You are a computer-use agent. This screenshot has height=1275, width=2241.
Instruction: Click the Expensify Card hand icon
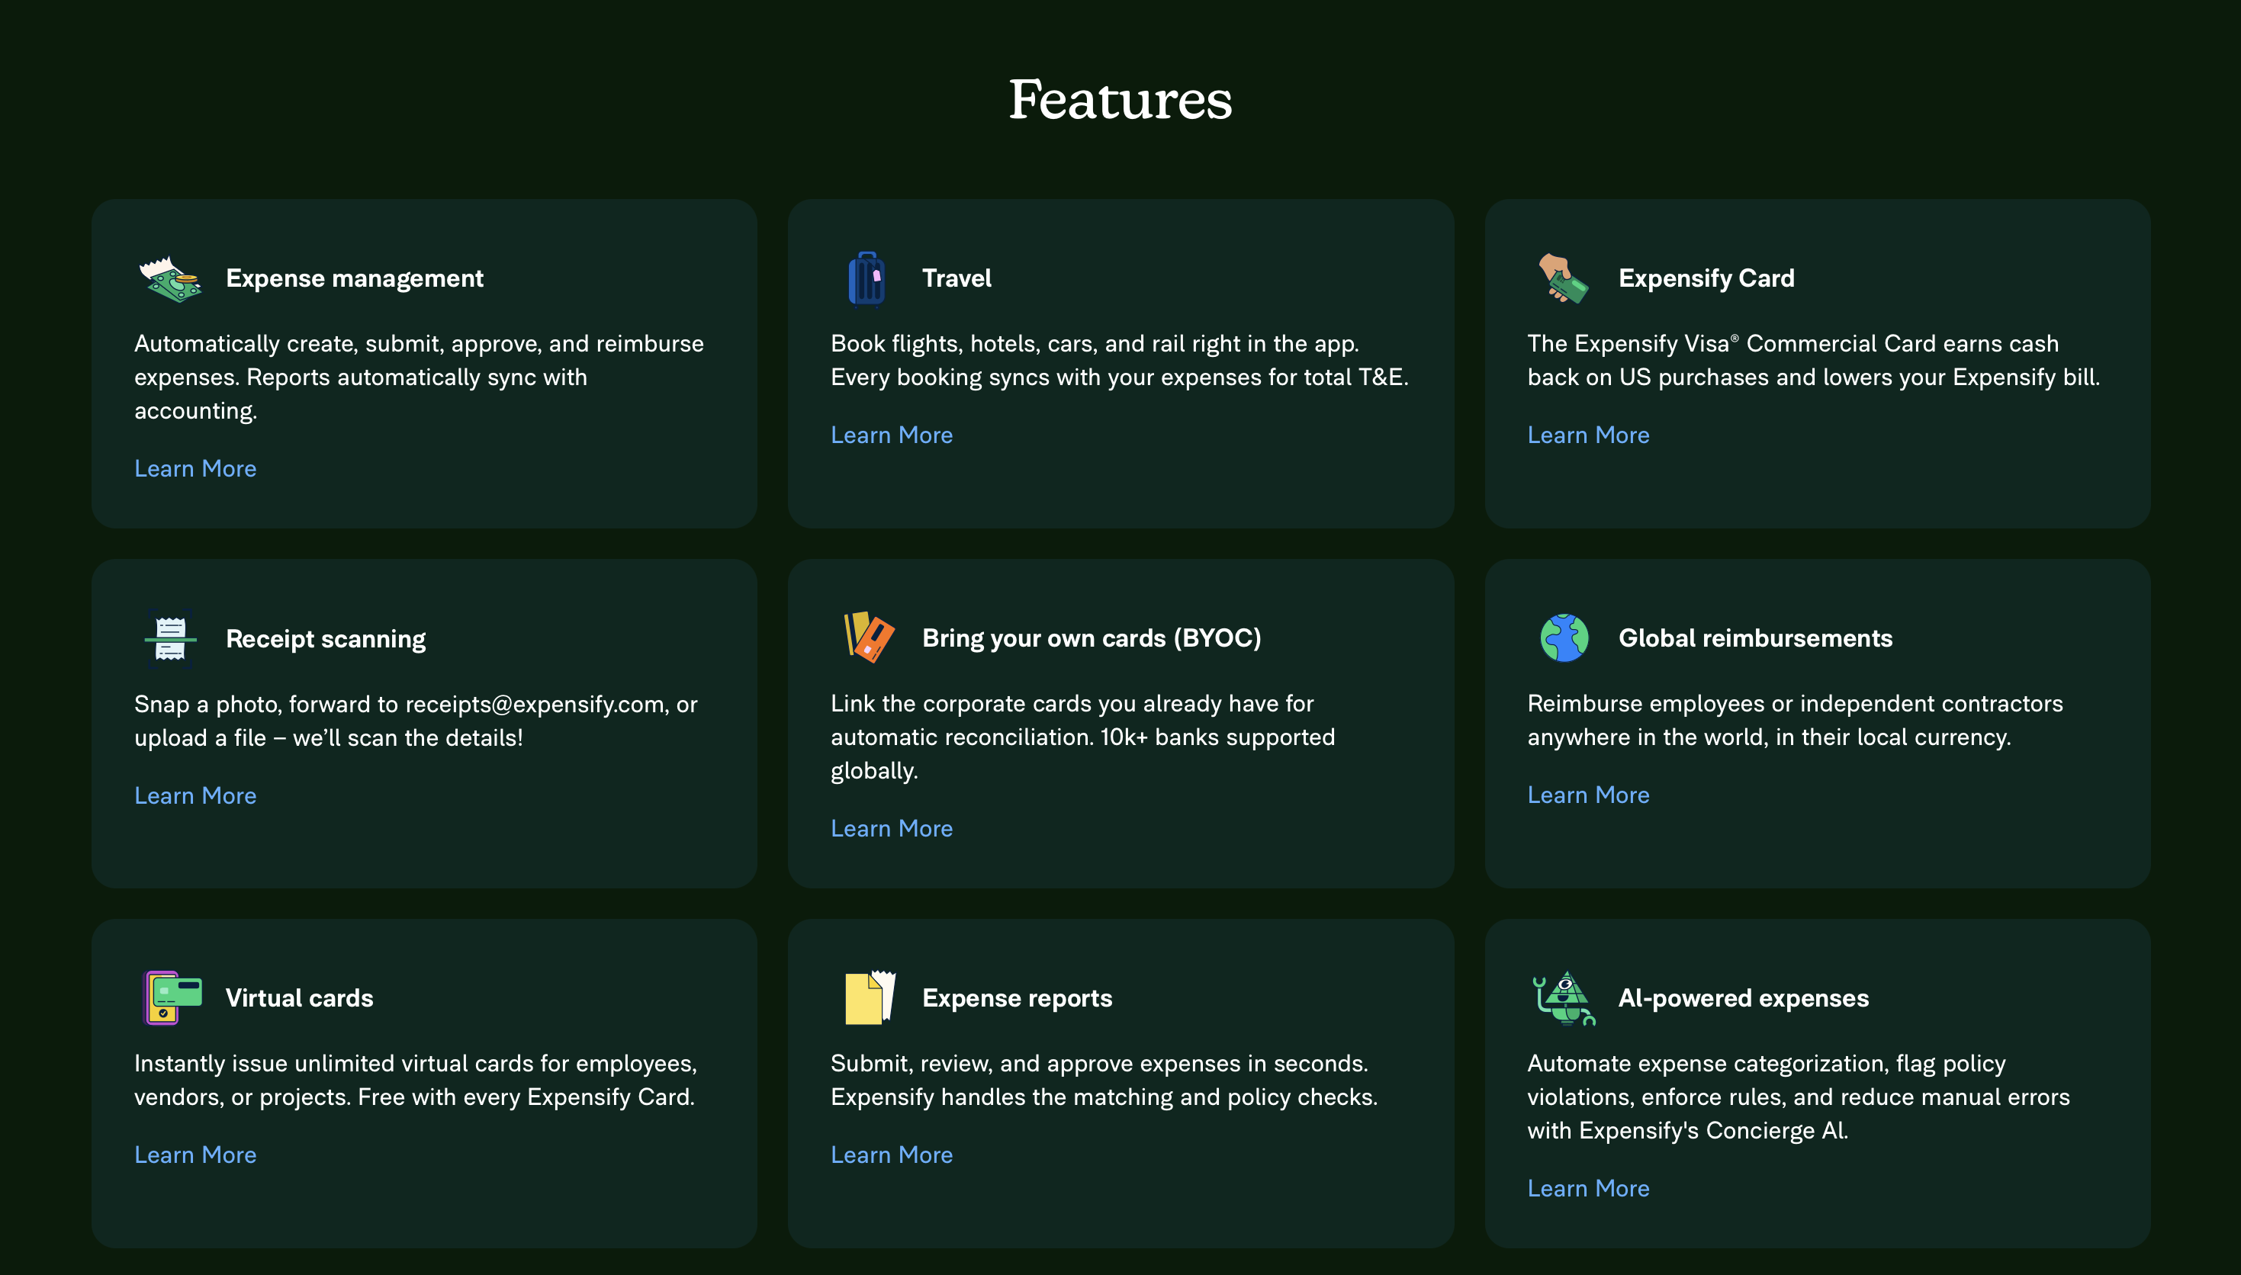tap(1563, 278)
